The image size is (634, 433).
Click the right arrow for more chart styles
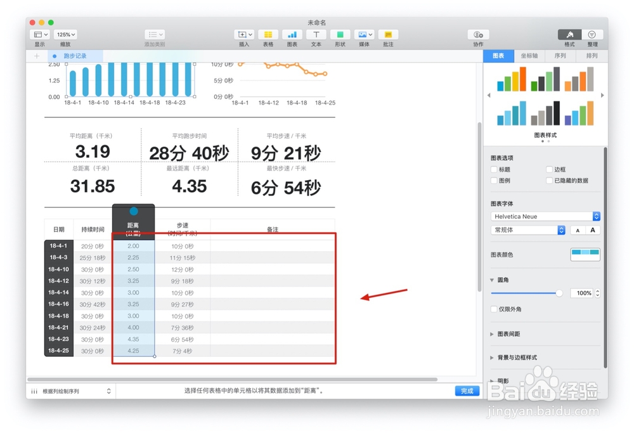click(x=603, y=95)
